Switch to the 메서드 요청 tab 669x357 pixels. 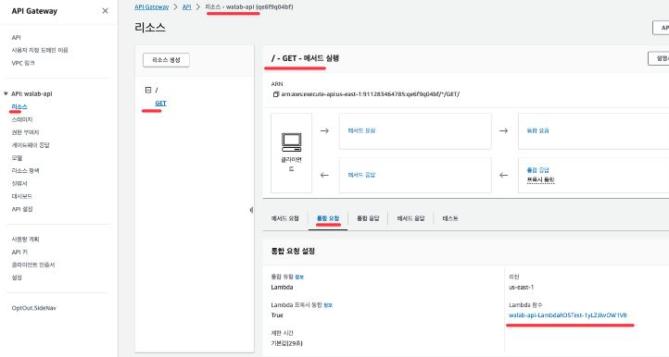[285, 218]
